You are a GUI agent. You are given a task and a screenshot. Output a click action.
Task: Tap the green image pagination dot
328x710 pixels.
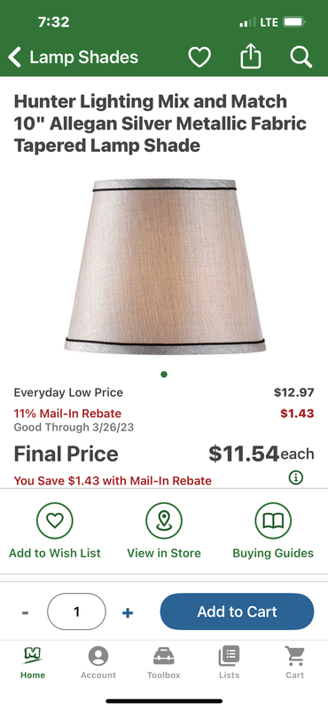[x=164, y=374]
